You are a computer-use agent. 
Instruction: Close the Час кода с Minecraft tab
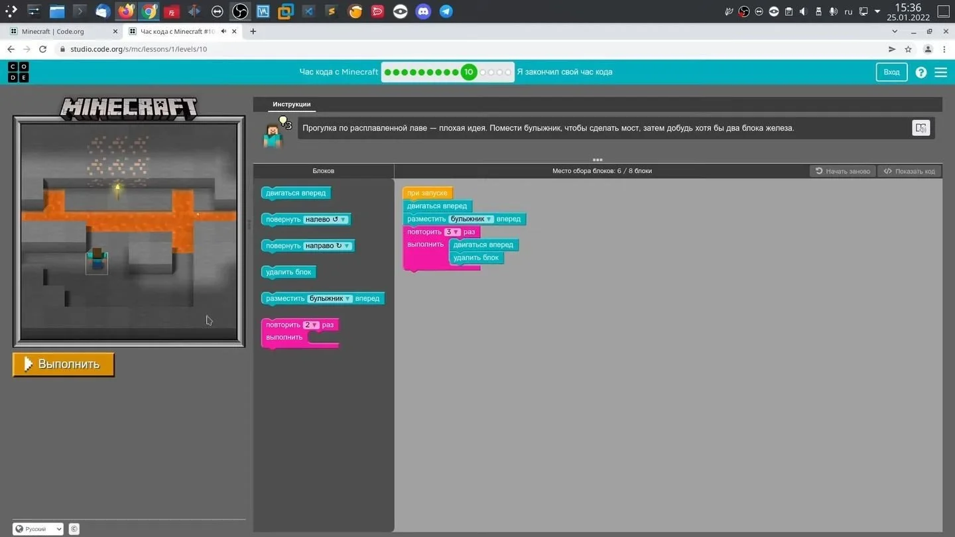234,31
